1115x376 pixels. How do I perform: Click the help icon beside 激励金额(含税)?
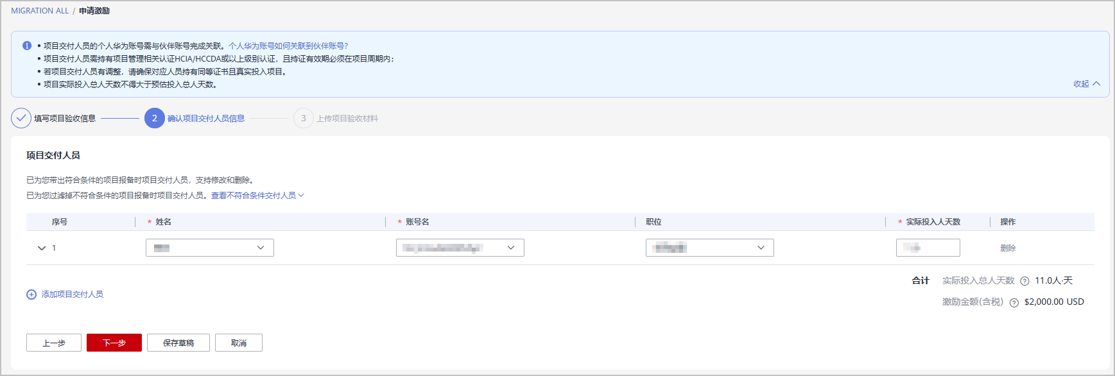(1014, 303)
